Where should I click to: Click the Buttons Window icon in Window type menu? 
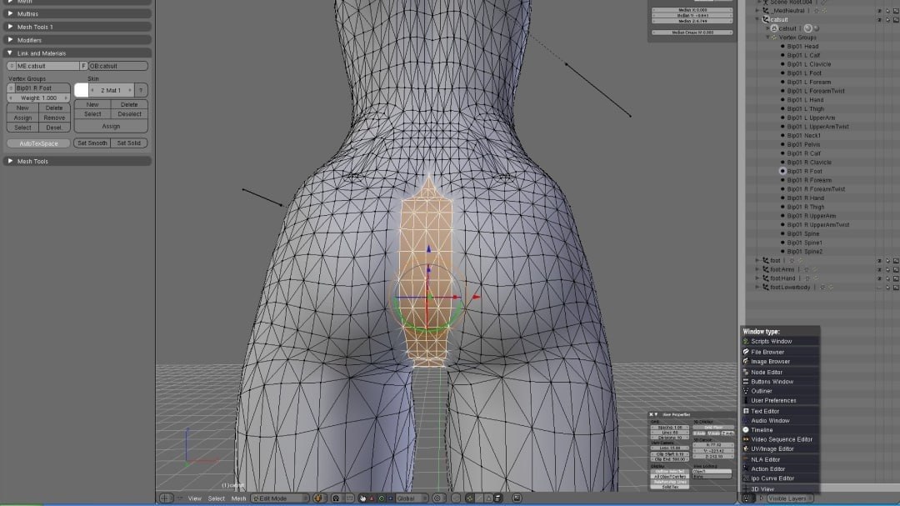pos(746,381)
